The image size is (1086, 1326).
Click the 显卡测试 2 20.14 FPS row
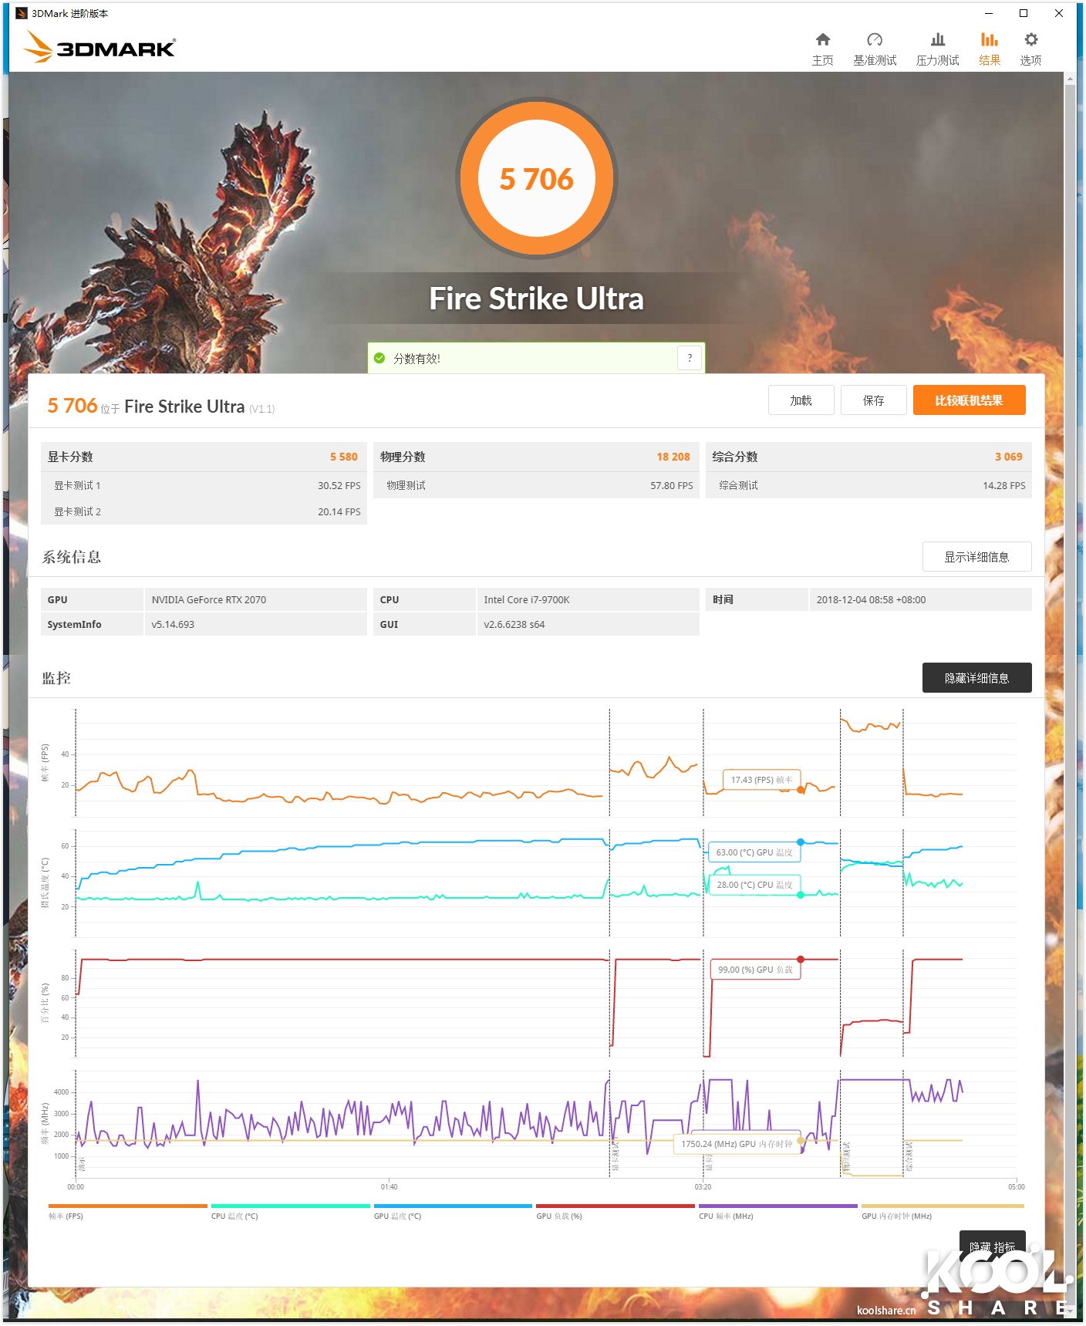click(x=204, y=511)
